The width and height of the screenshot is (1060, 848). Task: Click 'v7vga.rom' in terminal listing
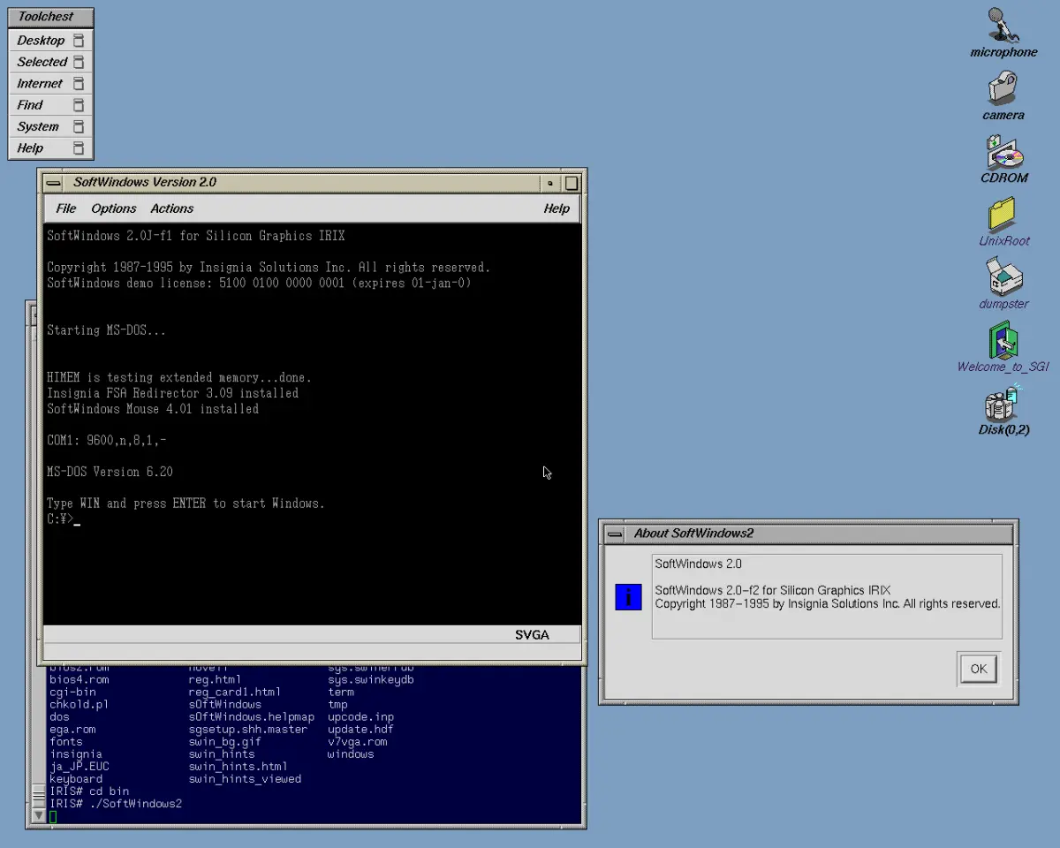[x=358, y=742]
